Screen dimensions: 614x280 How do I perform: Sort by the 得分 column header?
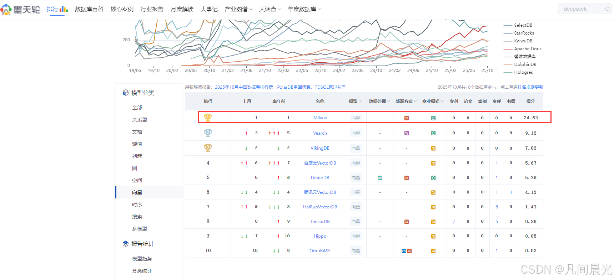pyautogui.click(x=530, y=102)
